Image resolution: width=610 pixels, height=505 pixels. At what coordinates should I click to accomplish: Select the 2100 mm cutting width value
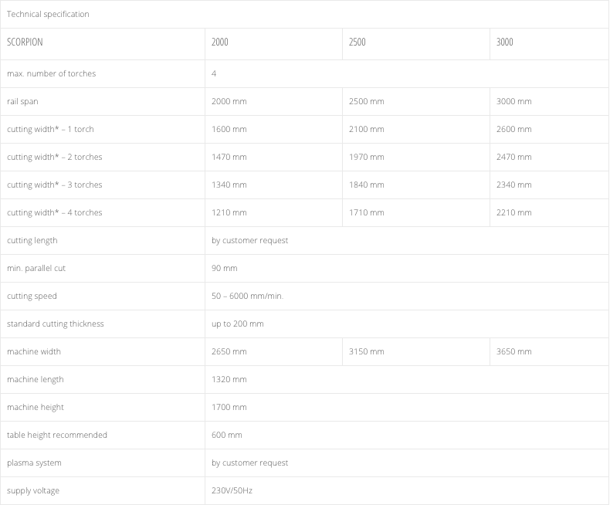[367, 129]
